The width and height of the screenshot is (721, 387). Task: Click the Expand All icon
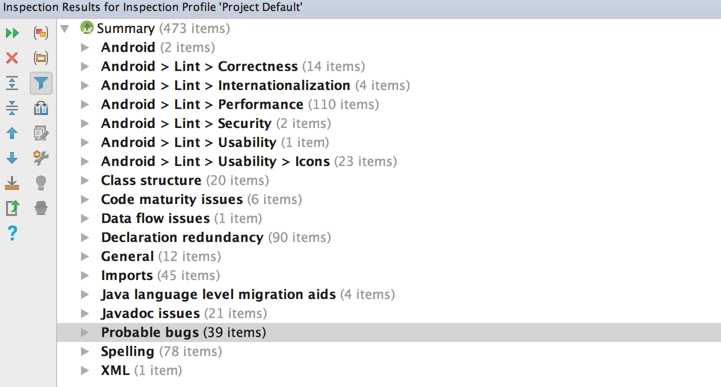tap(12, 83)
